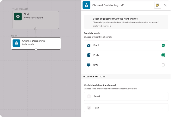Viewport: 171px width, 118px height.
Task: Click the Channel Decisioning tile icon on canvas
Action: 17,43
